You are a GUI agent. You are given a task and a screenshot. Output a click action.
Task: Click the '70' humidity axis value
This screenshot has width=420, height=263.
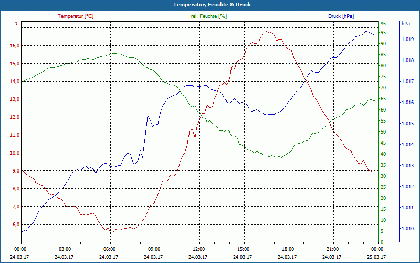383,88
